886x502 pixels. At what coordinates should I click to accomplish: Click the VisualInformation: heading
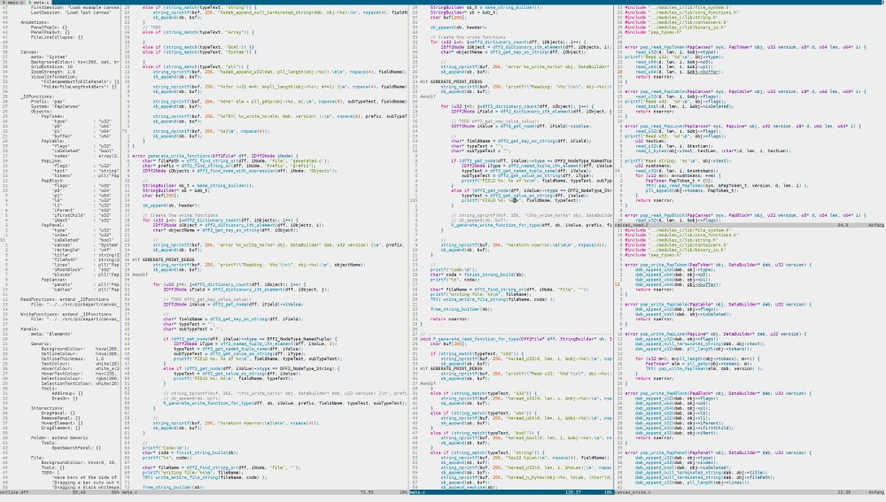click(56, 77)
